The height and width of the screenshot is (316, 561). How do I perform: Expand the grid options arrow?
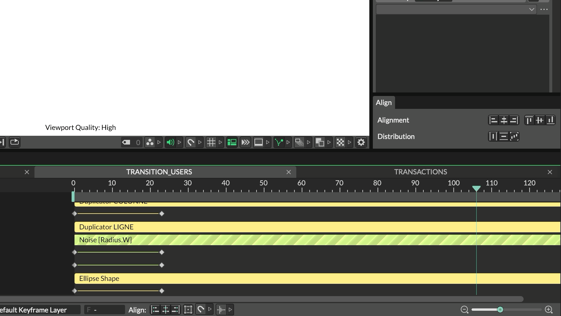coord(221,142)
